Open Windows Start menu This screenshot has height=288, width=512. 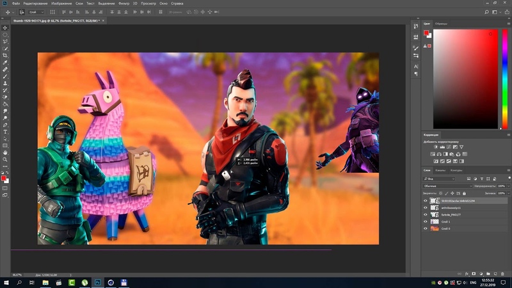(6, 282)
